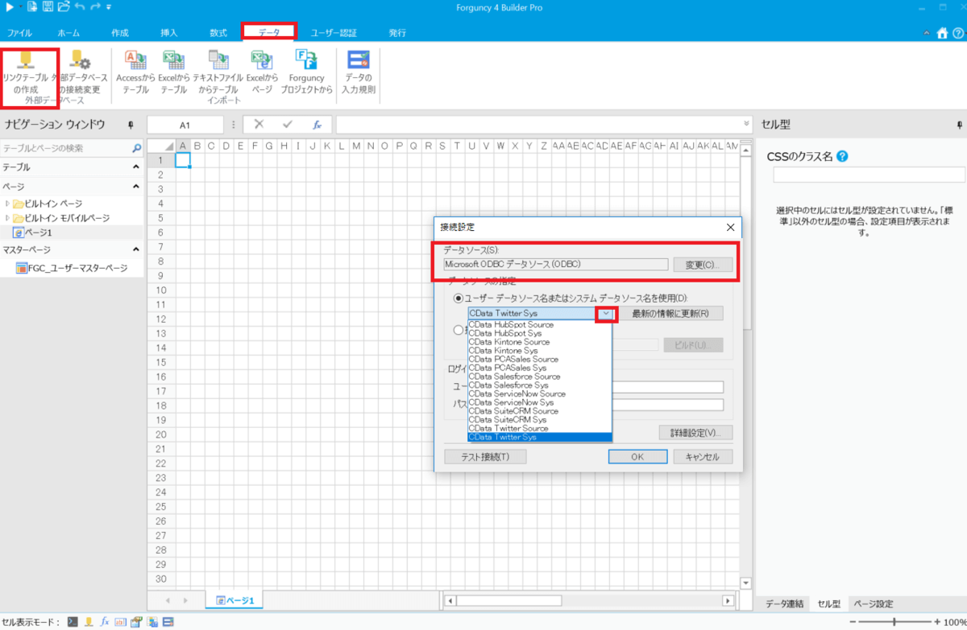Click the 詳細設定(V)... button
Viewport: 967px width, 630px height.
coord(695,433)
